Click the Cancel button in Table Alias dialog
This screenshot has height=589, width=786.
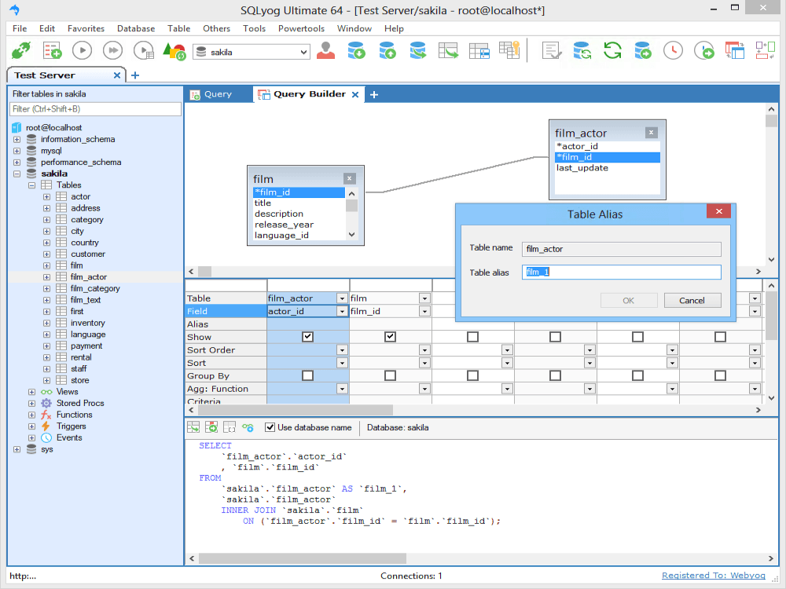point(692,300)
